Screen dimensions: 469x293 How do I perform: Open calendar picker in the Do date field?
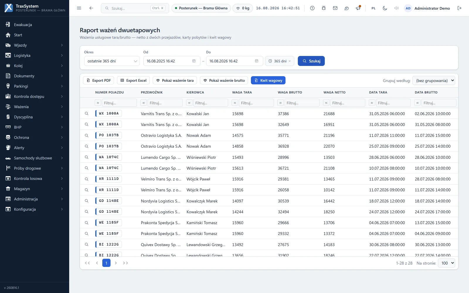point(256,61)
